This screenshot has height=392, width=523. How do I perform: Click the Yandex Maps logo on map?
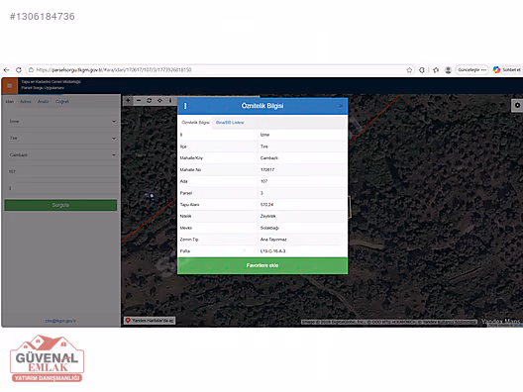[x=500, y=322]
